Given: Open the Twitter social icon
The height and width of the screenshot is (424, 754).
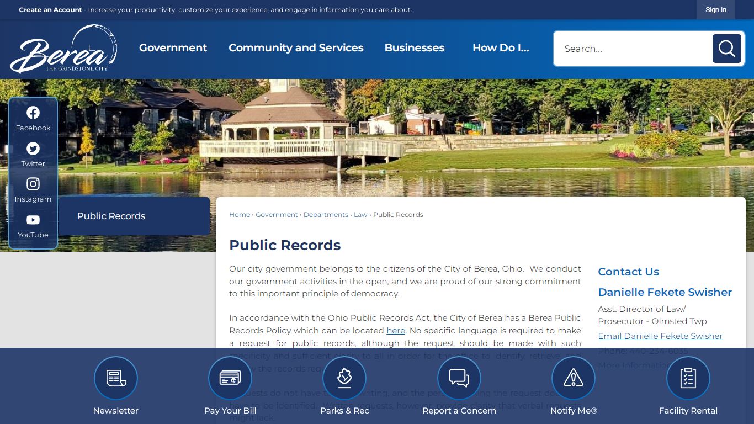Looking at the screenshot, I should click(x=33, y=149).
